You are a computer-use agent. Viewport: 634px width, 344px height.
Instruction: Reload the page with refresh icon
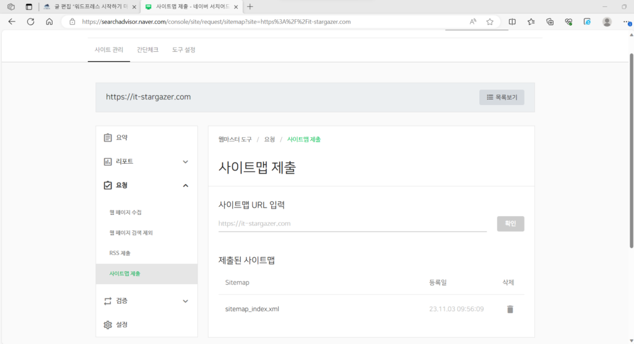click(x=30, y=22)
